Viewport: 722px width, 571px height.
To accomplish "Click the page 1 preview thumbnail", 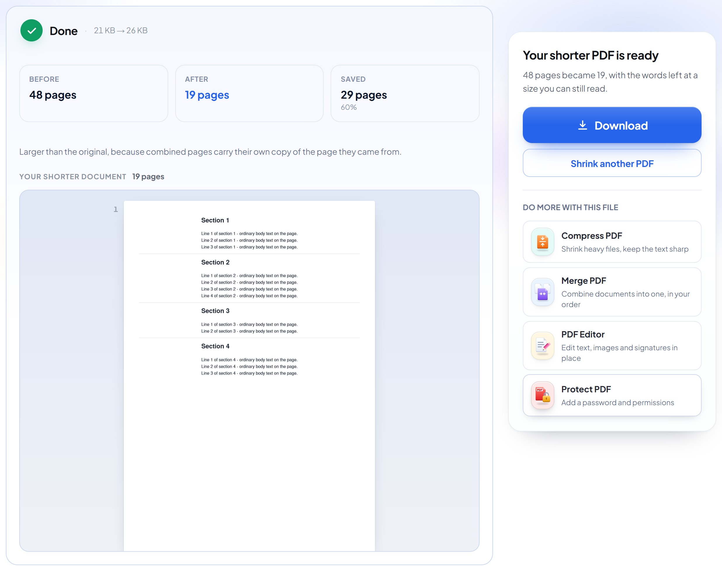I will pos(249,376).
